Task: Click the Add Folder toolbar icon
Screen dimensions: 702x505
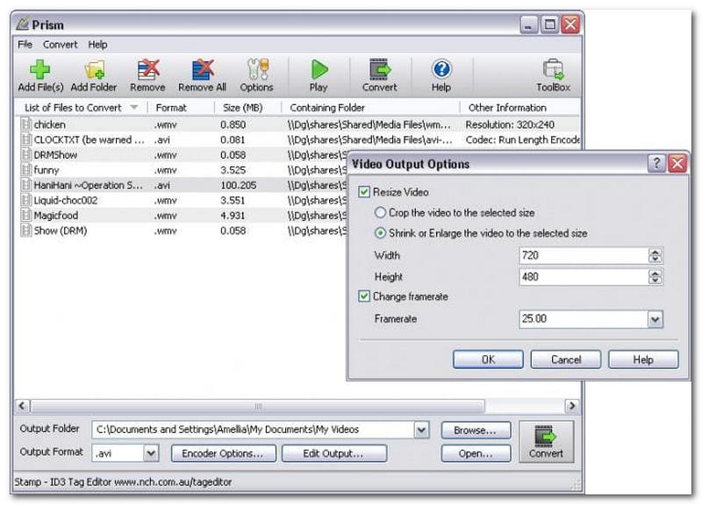Action: point(93,70)
